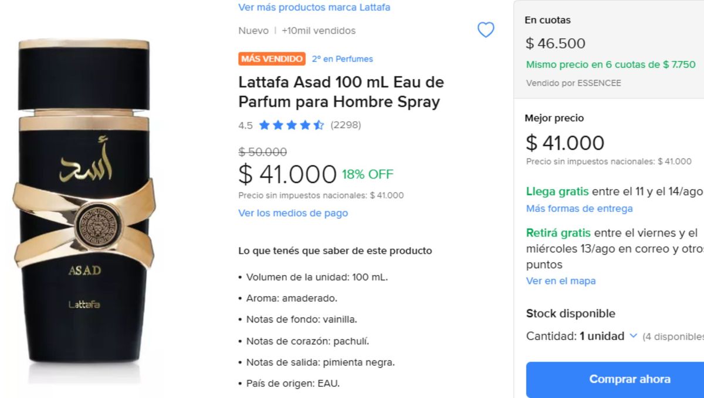Click the first star in the rating
This screenshot has width=704, height=398.
(265, 125)
